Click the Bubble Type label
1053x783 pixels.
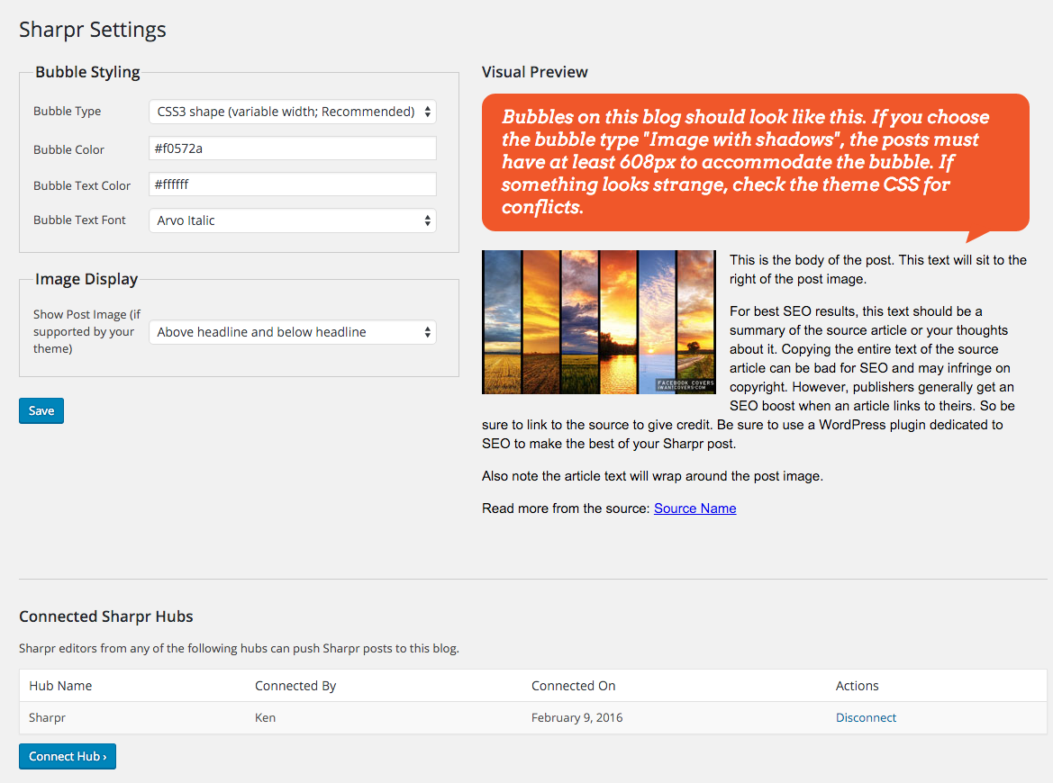point(68,112)
